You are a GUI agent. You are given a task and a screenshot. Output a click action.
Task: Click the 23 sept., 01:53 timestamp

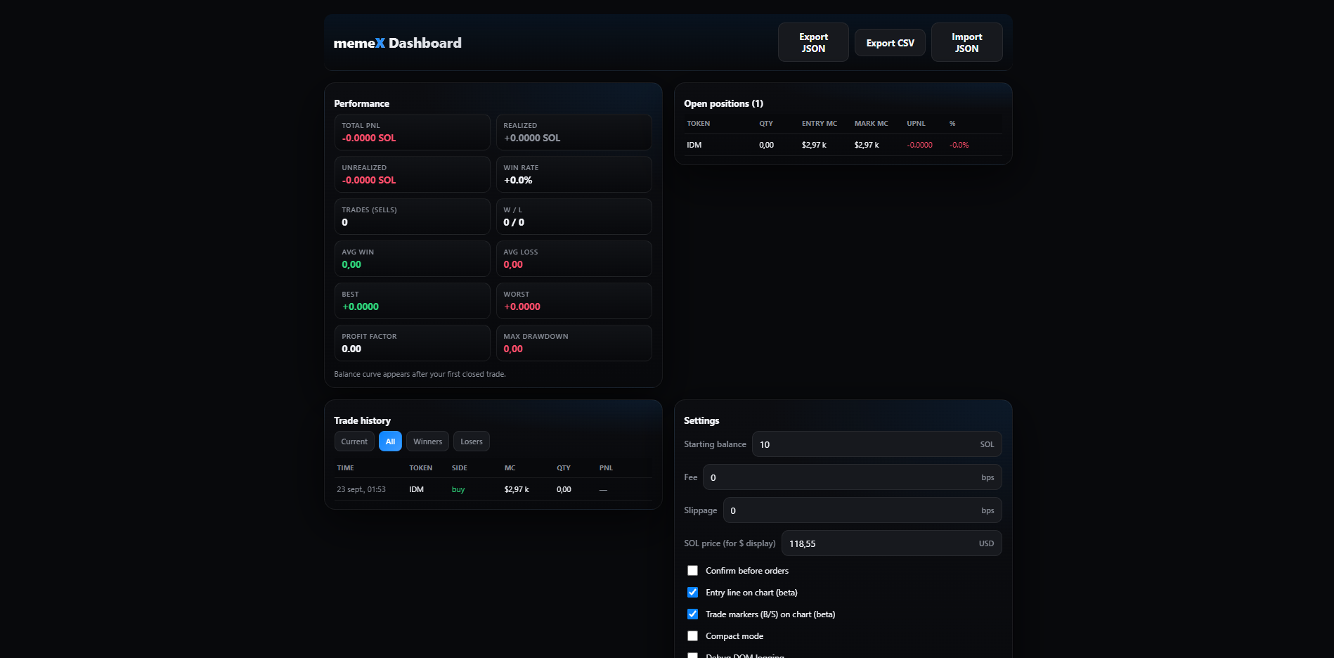361,489
